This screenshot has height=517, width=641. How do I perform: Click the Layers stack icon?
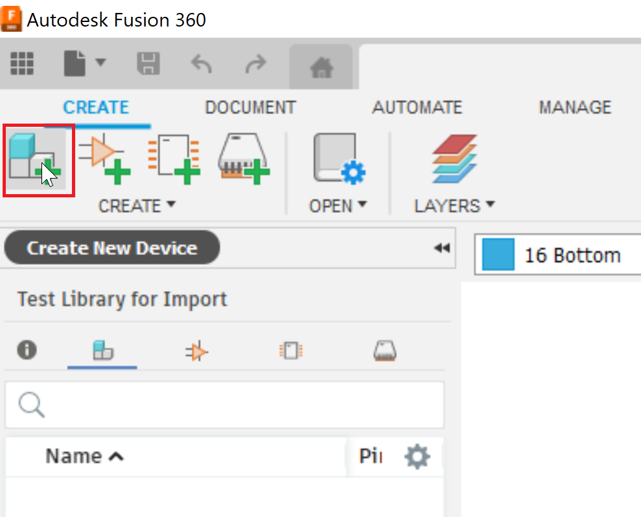(454, 159)
